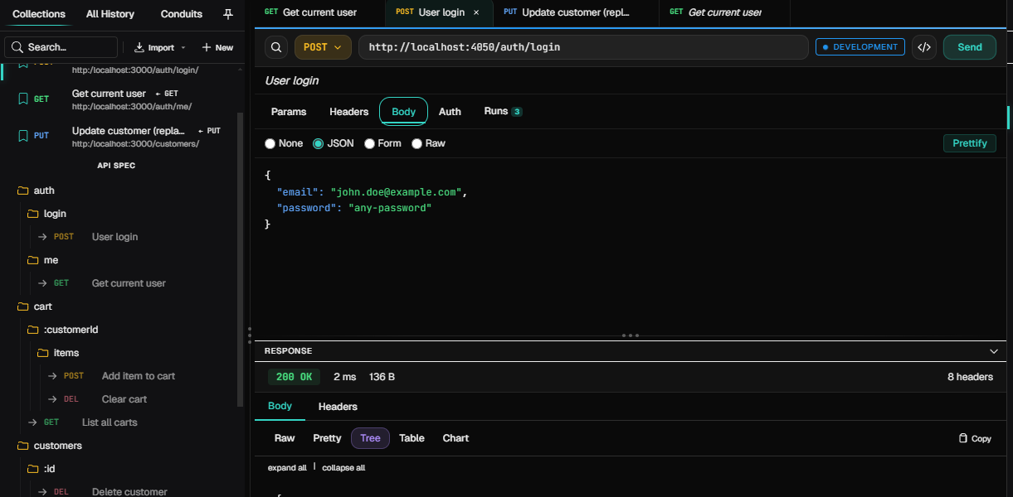Collapse the Response panel with its chevron
Screen dimensions: 1013x497
993,350
